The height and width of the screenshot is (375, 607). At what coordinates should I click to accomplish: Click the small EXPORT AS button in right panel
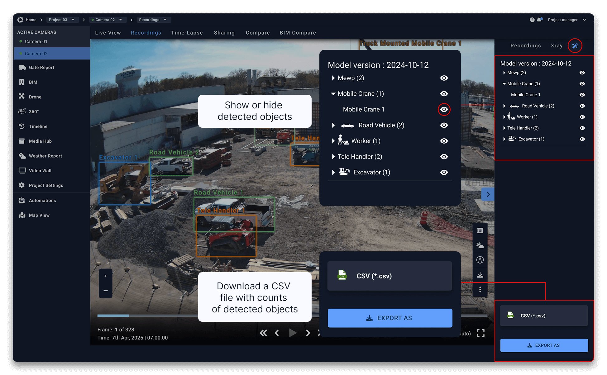click(x=544, y=345)
